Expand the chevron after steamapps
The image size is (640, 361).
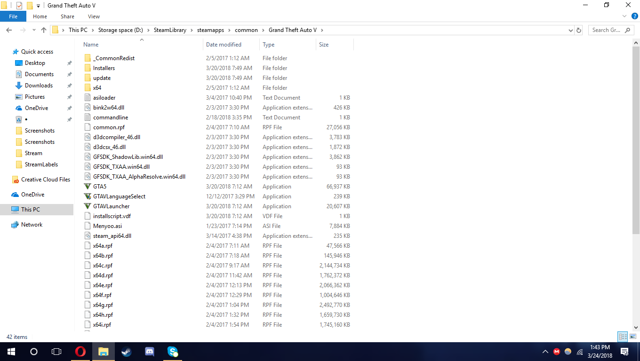230,30
